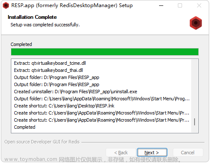Select log line 'Extract: qtvirtualkeyboard_tcime.dll'

pyautogui.click(x=50, y=63)
